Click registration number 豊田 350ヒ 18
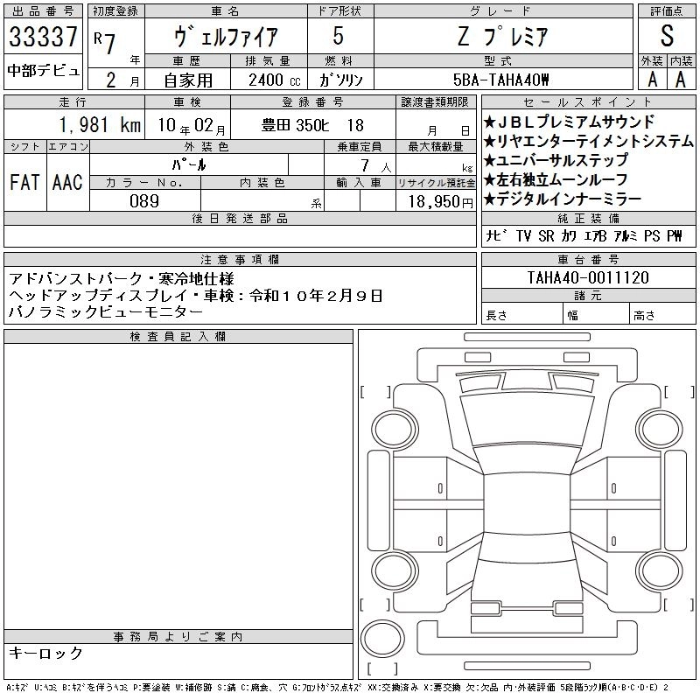The height and width of the screenshot is (700, 700). click(312, 125)
